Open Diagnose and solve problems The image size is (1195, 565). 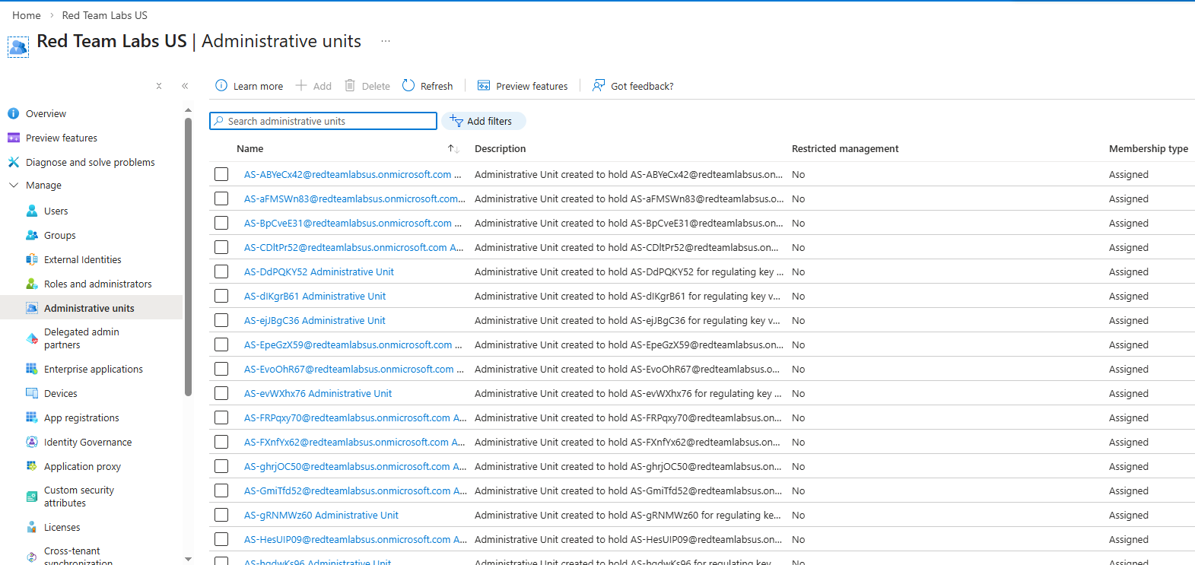click(x=90, y=163)
